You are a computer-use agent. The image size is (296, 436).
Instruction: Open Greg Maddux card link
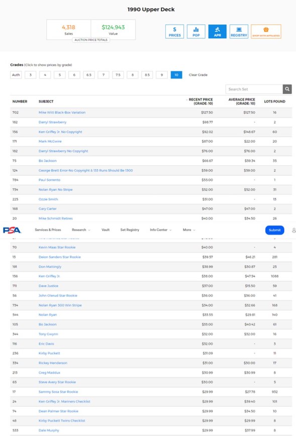click(49, 373)
